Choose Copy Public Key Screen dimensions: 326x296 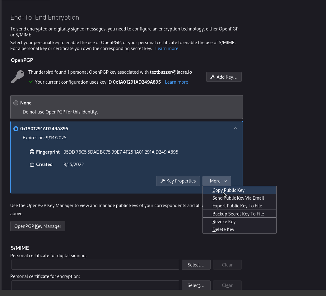tap(240, 190)
